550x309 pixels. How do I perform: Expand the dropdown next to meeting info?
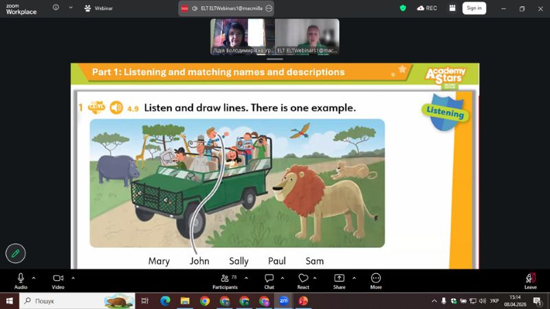71,8
